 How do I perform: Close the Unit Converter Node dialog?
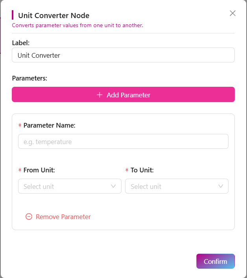tap(232, 13)
